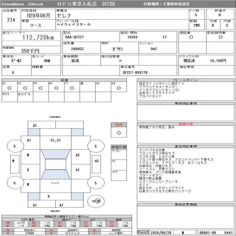The height and width of the screenshot is (236, 236).
Task: Click chassis number GFC27-058770
Action: click(x=135, y=72)
